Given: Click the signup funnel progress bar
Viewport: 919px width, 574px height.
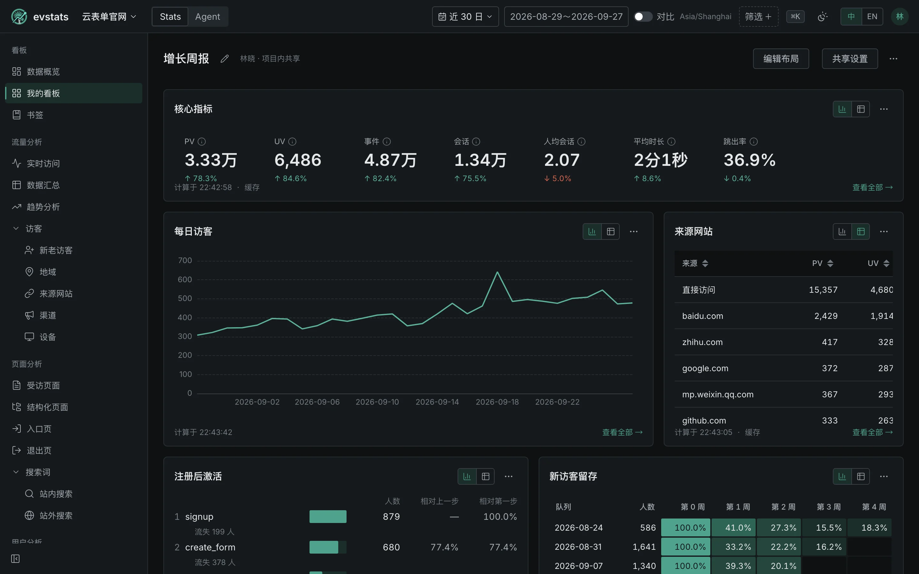Looking at the screenshot, I should click(328, 517).
